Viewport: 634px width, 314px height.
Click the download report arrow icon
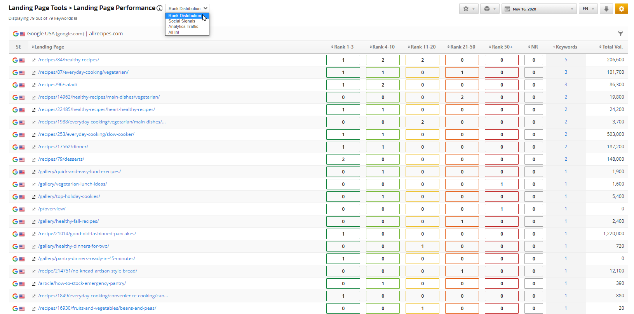click(606, 9)
